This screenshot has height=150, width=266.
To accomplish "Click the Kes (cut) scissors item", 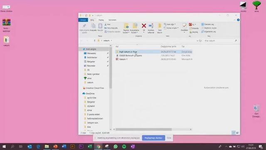I will pos(107,25).
